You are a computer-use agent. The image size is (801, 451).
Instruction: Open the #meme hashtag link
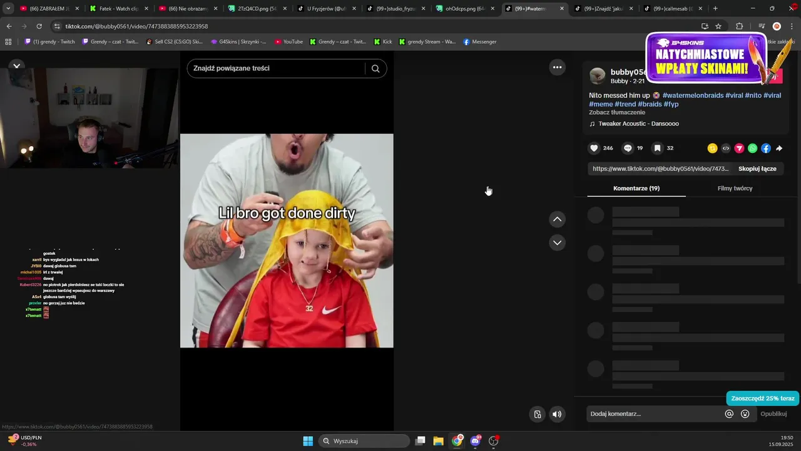601,104
